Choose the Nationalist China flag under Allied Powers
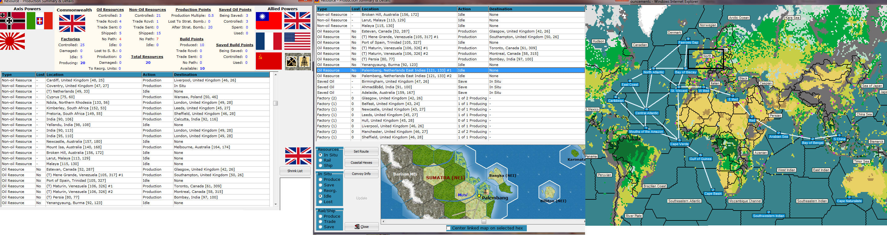This screenshot has width=887, height=235. point(269,21)
